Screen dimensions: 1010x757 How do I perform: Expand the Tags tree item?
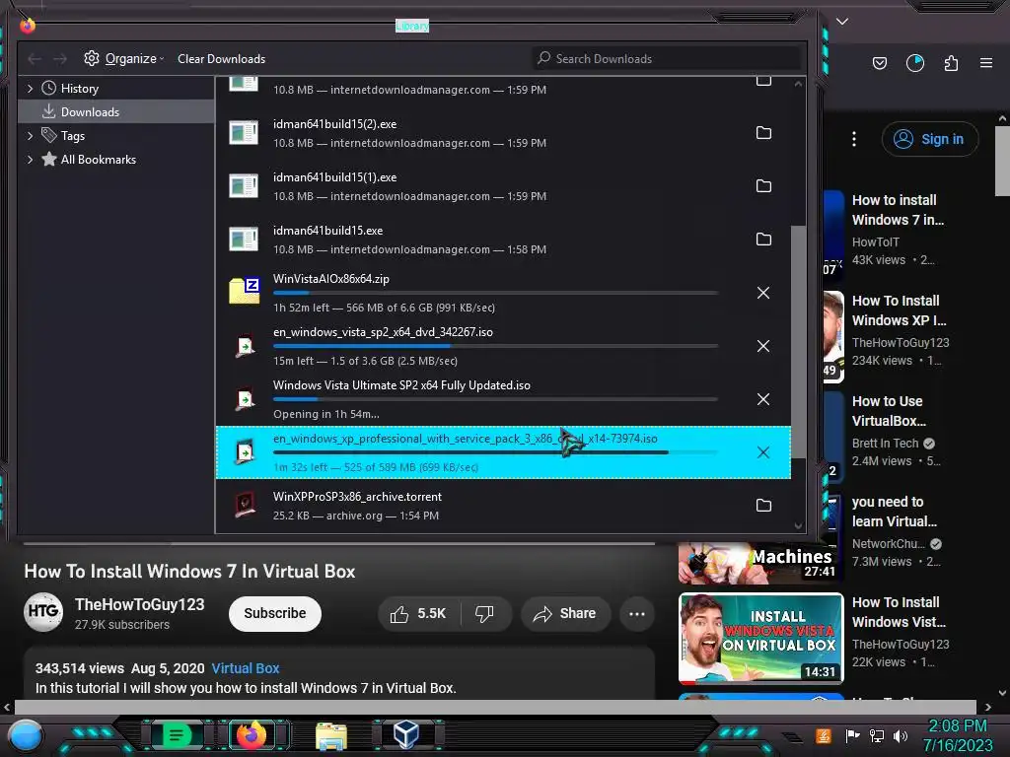(30, 136)
